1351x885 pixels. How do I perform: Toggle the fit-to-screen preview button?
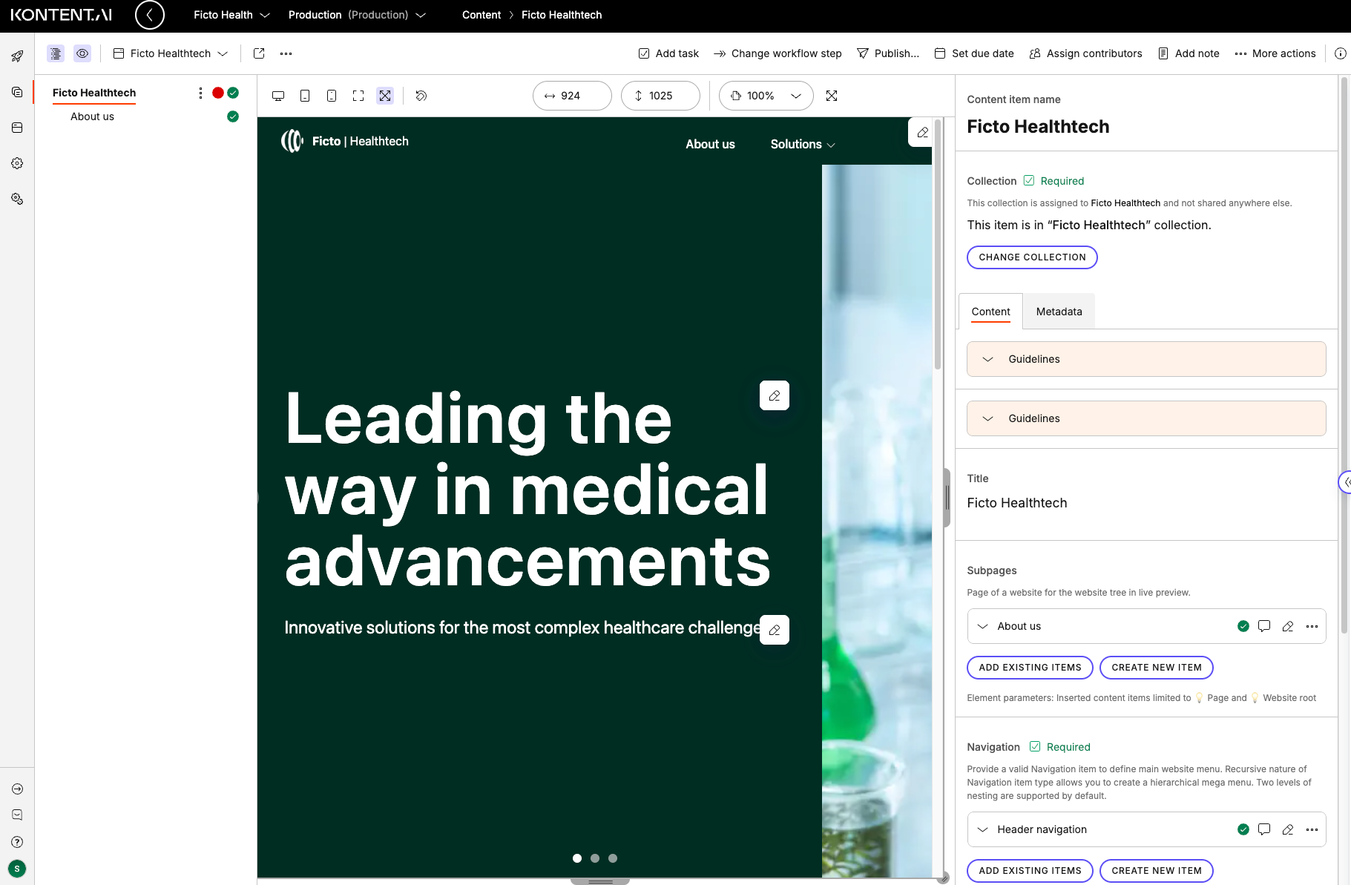385,96
